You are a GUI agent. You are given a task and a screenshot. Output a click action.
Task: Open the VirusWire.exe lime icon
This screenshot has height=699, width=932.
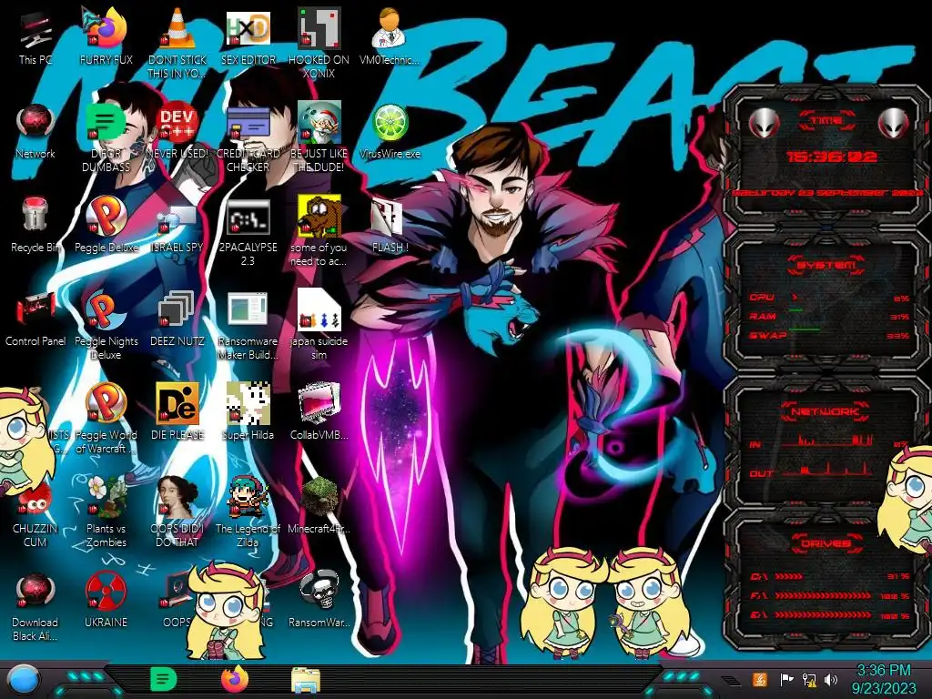[390, 132]
